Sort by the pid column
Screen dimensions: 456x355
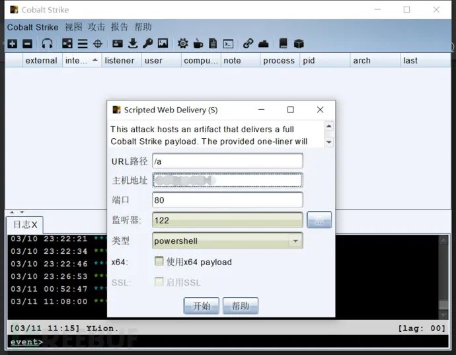[x=324, y=61]
